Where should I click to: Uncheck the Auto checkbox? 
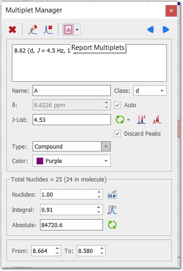point(117,105)
